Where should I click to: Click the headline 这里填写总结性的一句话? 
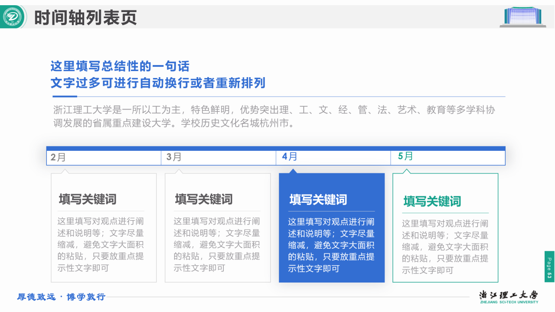[120, 66]
